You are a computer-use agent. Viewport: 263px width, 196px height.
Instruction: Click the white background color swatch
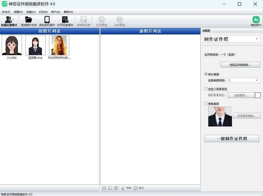click(258, 95)
